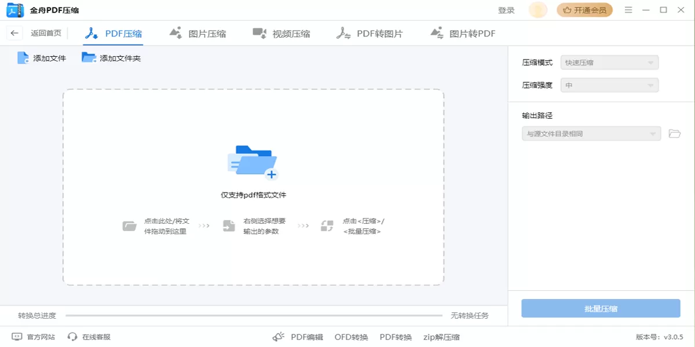Click the 视频压缩 camera icon

pyautogui.click(x=259, y=33)
